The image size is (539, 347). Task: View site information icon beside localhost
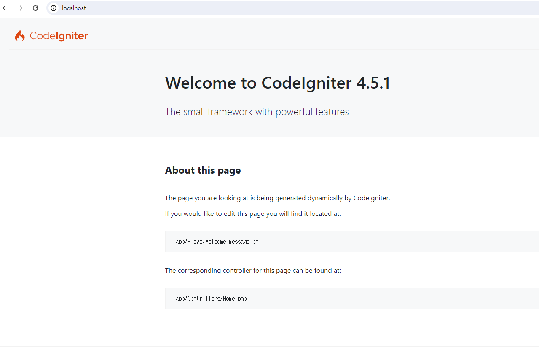tap(54, 8)
